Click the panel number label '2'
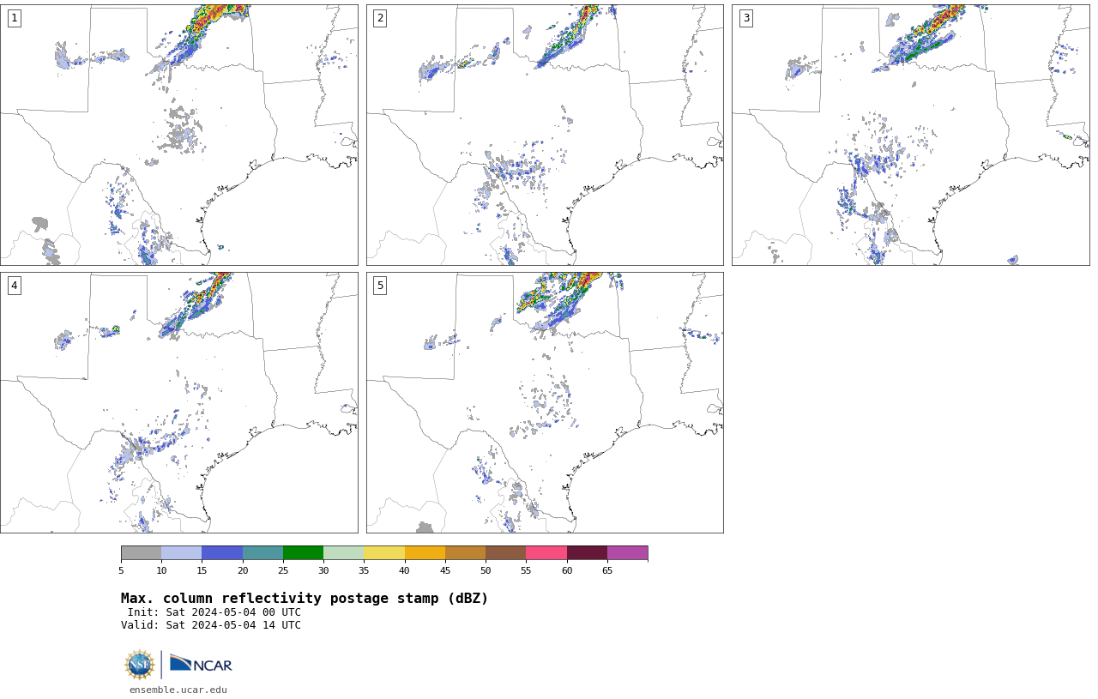Screen dimensions: 1098x699 [x=380, y=18]
